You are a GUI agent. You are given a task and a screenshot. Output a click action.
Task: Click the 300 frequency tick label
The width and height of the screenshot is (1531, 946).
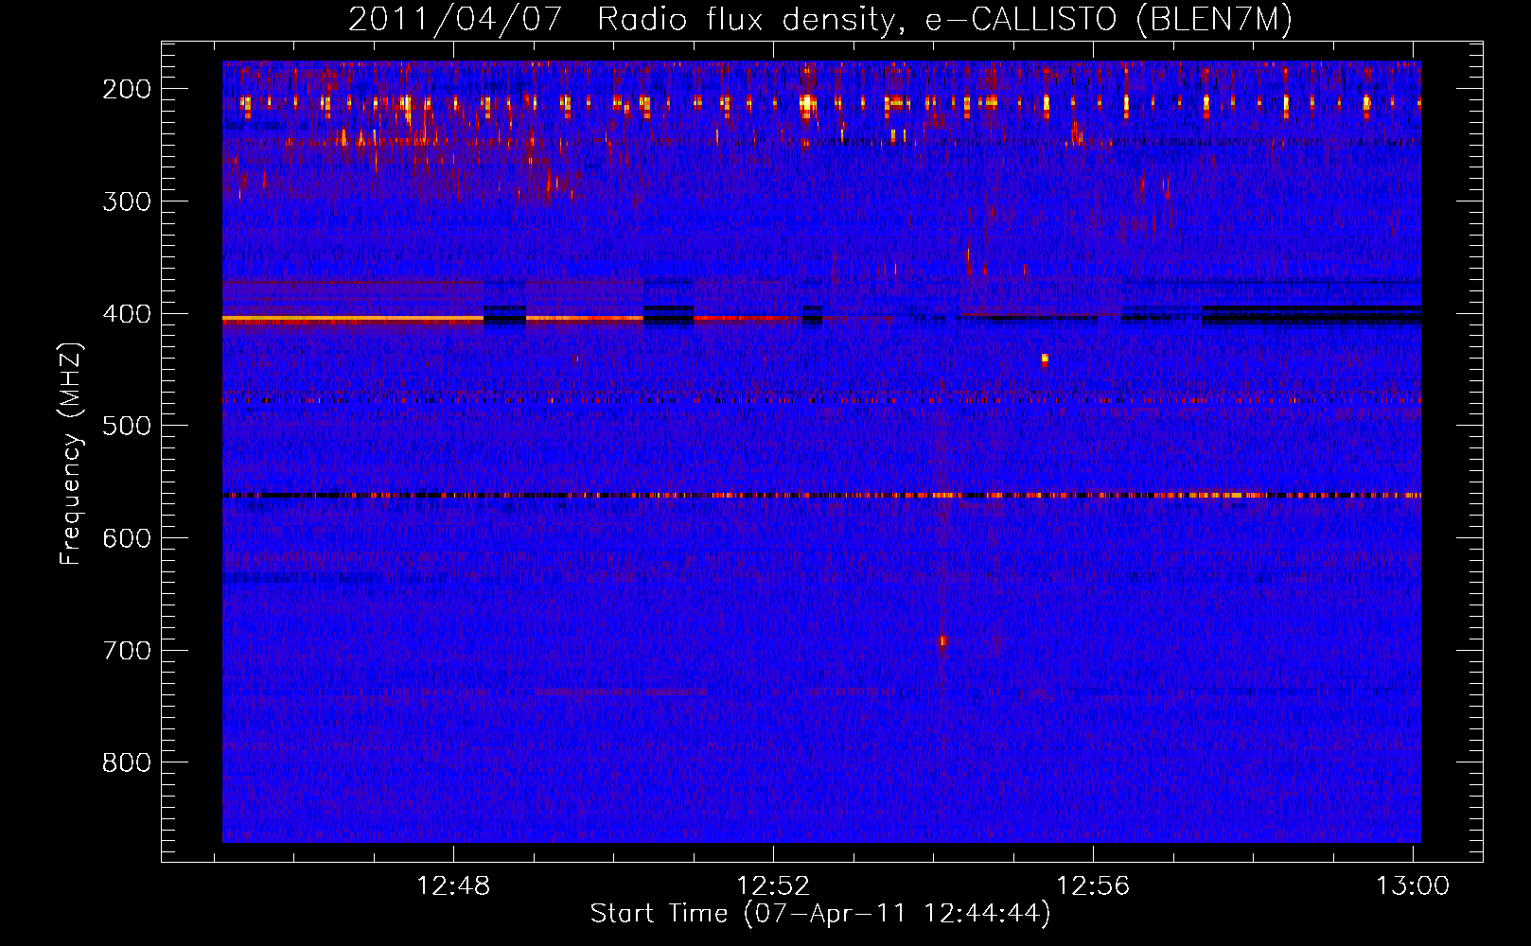(127, 201)
